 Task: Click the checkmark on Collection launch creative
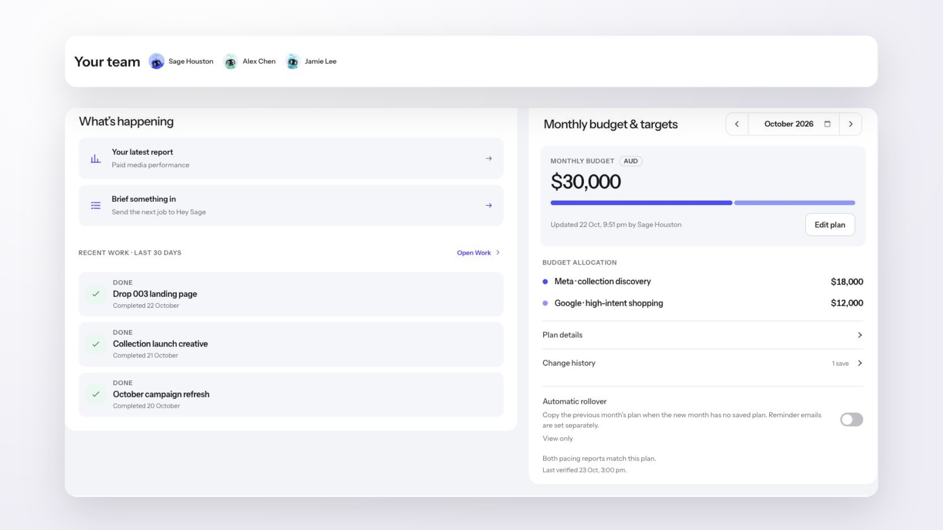pyautogui.click(x=96, y=344)
